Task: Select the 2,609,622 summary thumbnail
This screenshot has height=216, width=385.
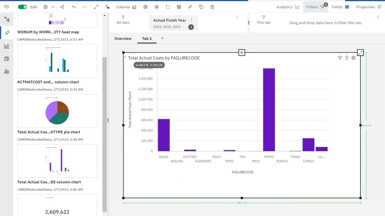Action: coord(57,205)
